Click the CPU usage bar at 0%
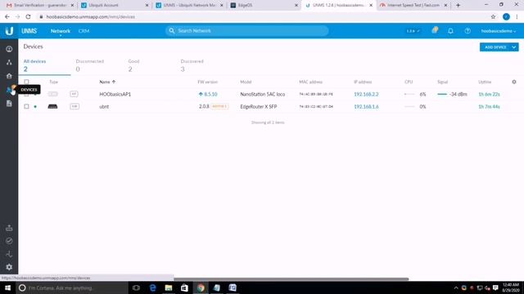Image resolution: width=524 pixels, height=294 pixels. click(x=409, y=107)
